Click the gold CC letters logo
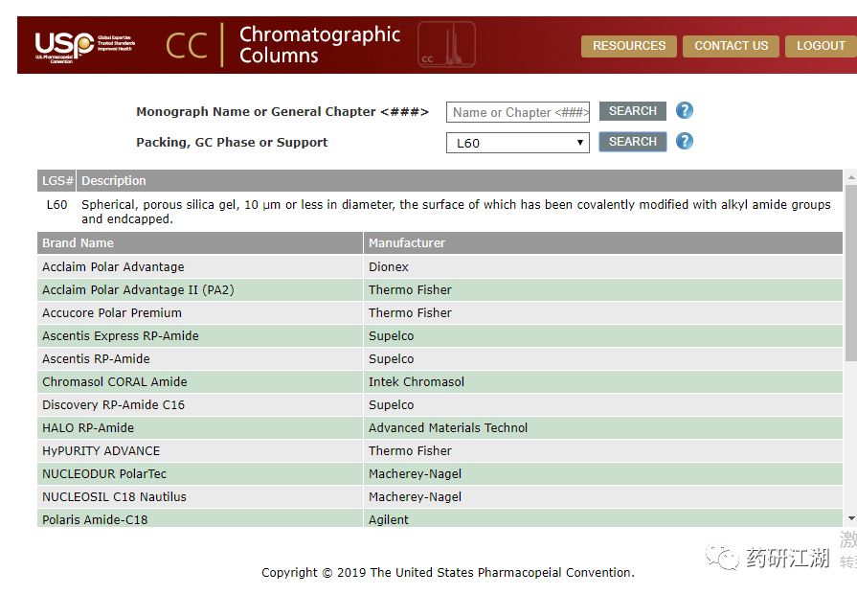857x595 pixels. pos(187,45)
